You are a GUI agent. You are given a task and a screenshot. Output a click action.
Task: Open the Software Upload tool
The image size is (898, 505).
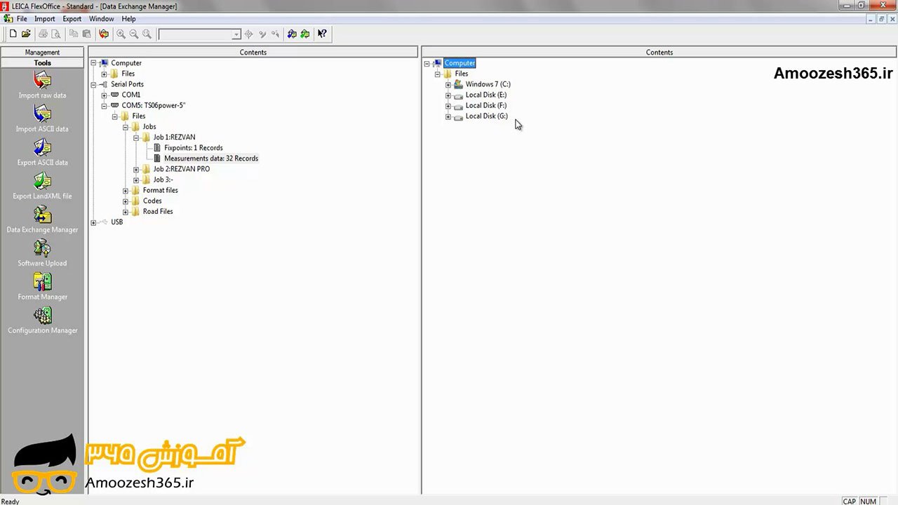(x=42, y=254)
